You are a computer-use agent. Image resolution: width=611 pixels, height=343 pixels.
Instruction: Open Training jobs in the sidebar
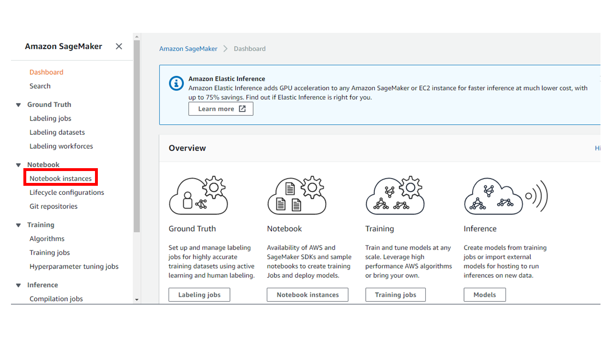(x=50, y=252)
